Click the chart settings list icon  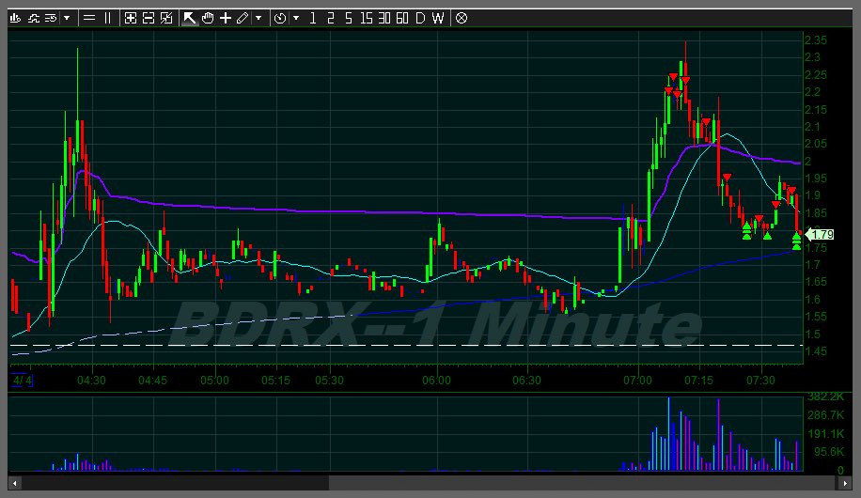click(x=51, y=18)
